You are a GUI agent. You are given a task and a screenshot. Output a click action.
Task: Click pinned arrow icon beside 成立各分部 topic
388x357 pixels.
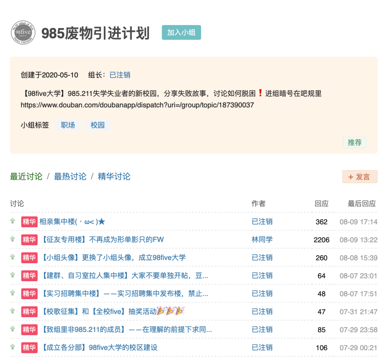pyautogui.click(x=13, y=347)
